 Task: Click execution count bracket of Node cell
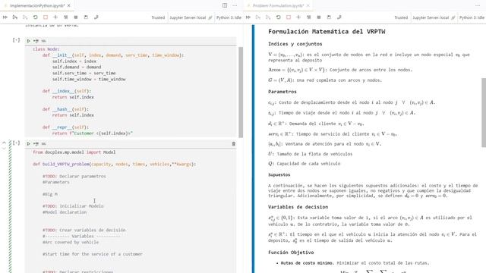click(16, 40)
